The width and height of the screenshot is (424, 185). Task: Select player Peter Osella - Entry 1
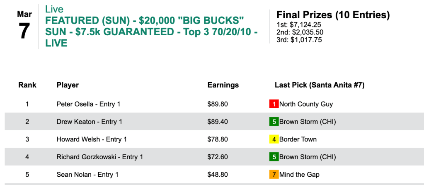pyautogui.click(x=88, y=104)
